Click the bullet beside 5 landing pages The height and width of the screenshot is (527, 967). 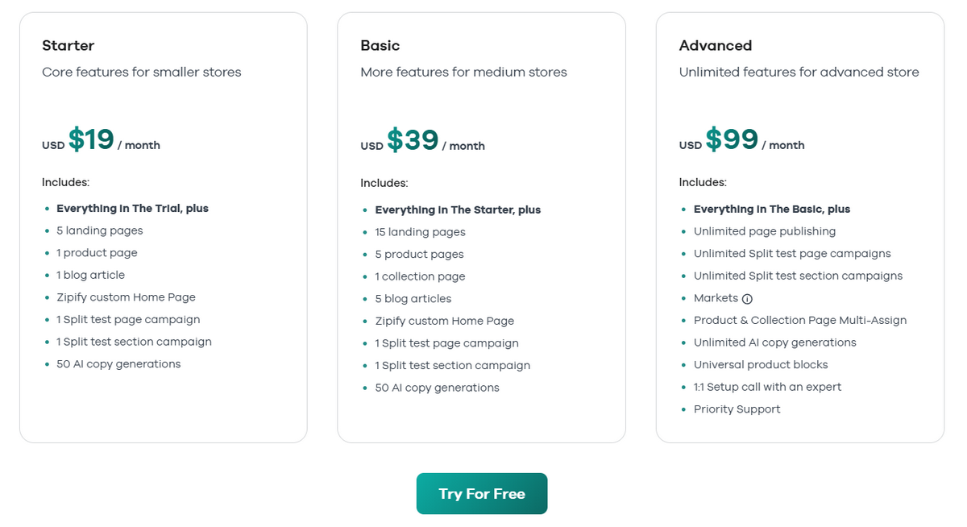pyautogui.click(x=46, y=230)
